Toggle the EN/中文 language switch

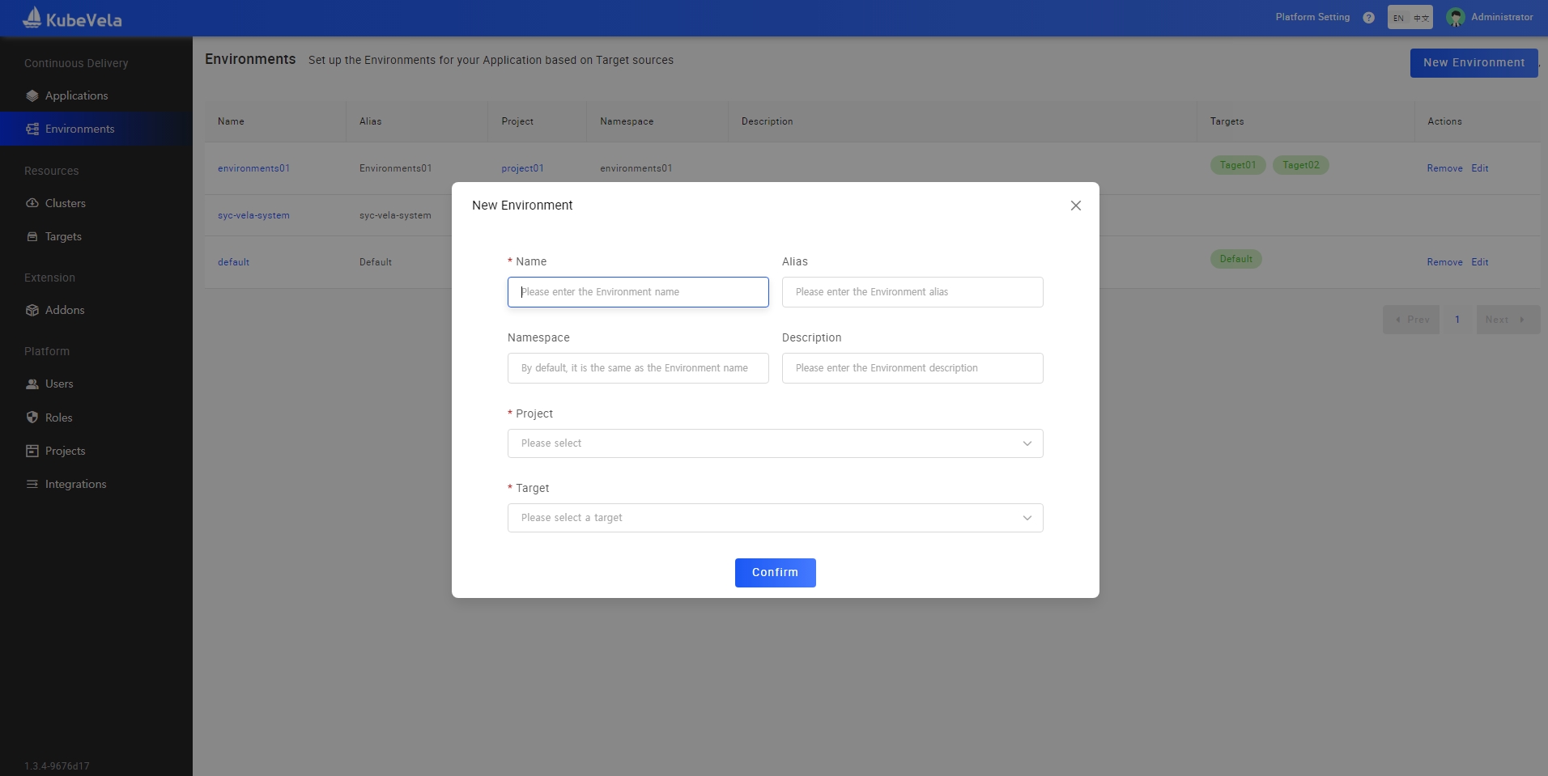coord(1410,18)
